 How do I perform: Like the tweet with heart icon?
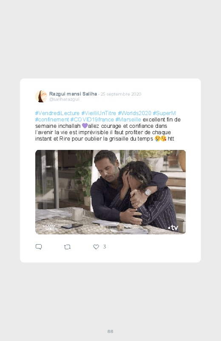[x=96, y=247]
